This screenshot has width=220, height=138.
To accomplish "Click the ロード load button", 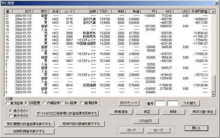I will click(x=132, y=130).
